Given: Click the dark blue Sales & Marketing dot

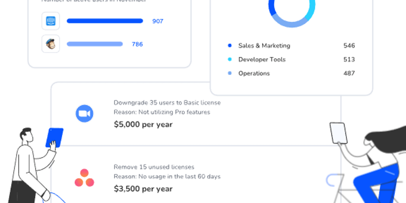Looking at the screenshot, I should [230, 46].
